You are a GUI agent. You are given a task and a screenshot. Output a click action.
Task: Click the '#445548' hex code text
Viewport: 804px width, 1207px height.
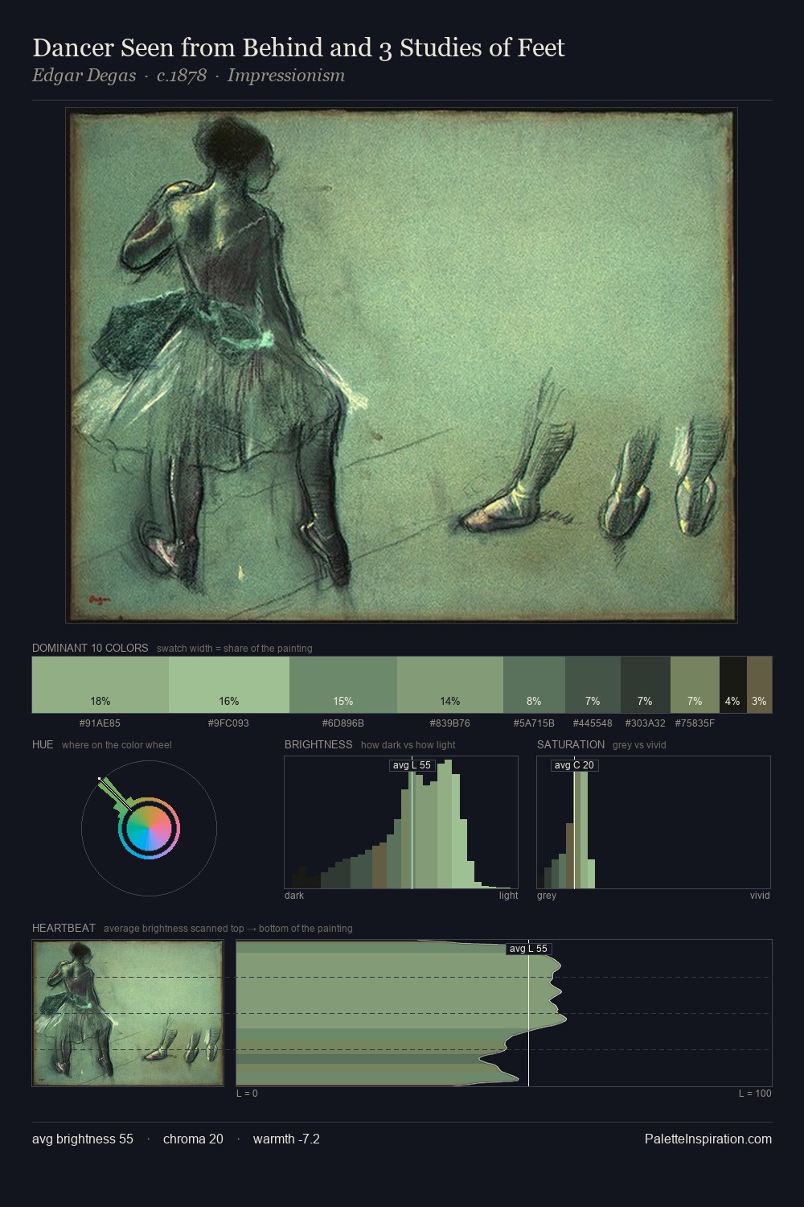pyautogui.click(x=593, y=723)
